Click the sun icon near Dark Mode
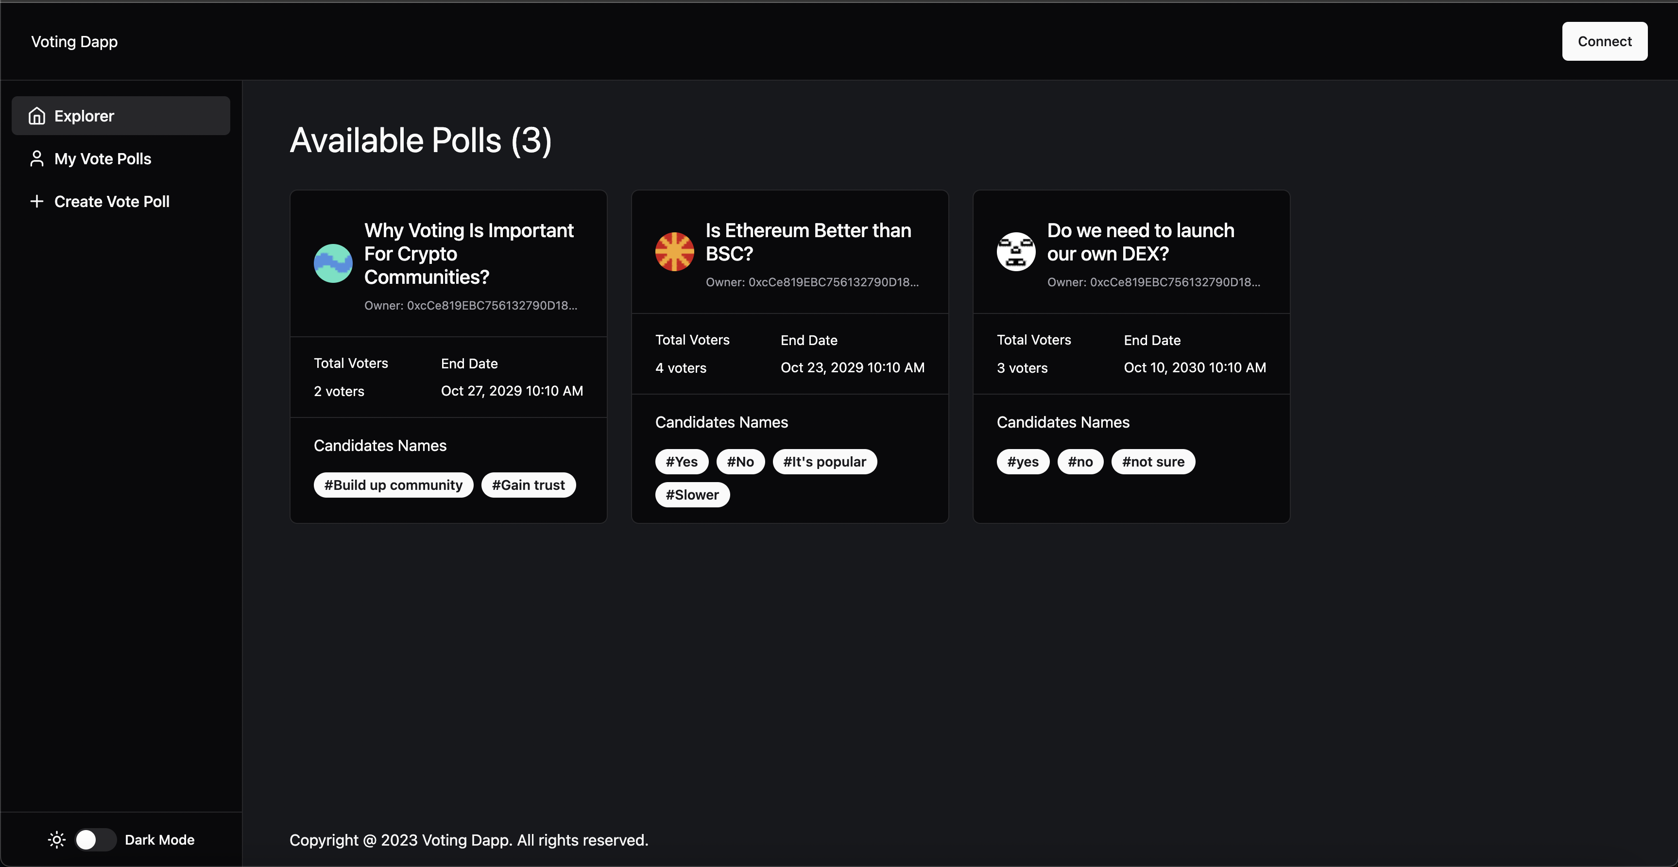The height and width of the screenshot is (867, 1678). 57,840
